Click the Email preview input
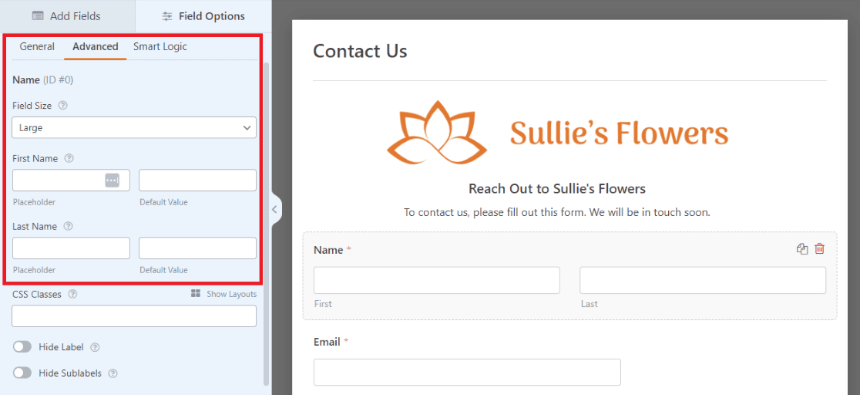 [x=467, y=373]
